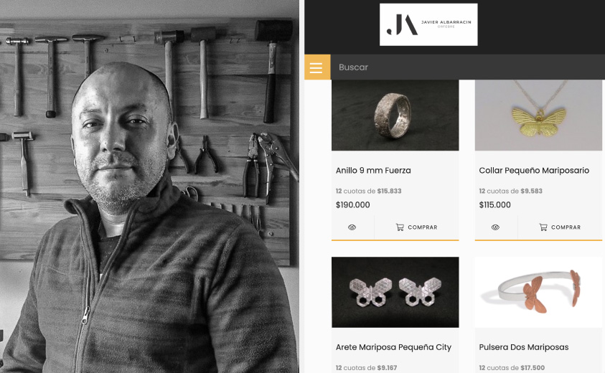Open the Collar Pequeño Mariposario title link
Image resolution: width=605 pixels, height=373 pixels.
(534, 170)
